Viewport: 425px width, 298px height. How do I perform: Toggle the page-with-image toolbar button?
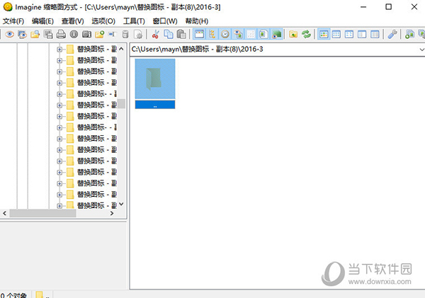263,34
